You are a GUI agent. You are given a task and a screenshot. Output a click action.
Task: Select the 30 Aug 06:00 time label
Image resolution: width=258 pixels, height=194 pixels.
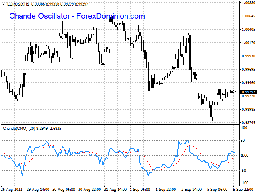pos(64,190)
